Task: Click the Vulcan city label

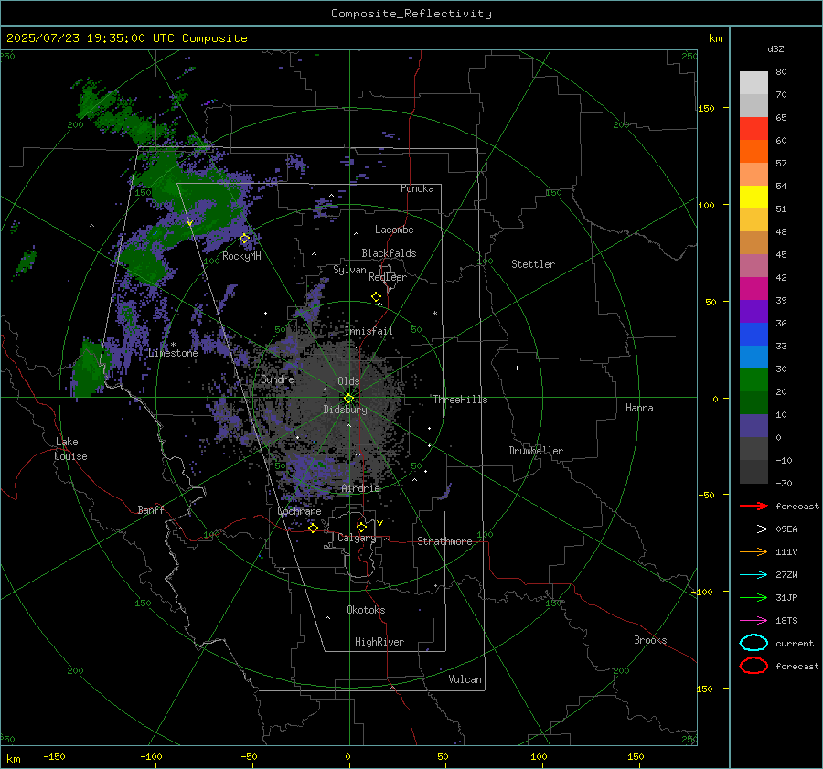Action: 465,679
